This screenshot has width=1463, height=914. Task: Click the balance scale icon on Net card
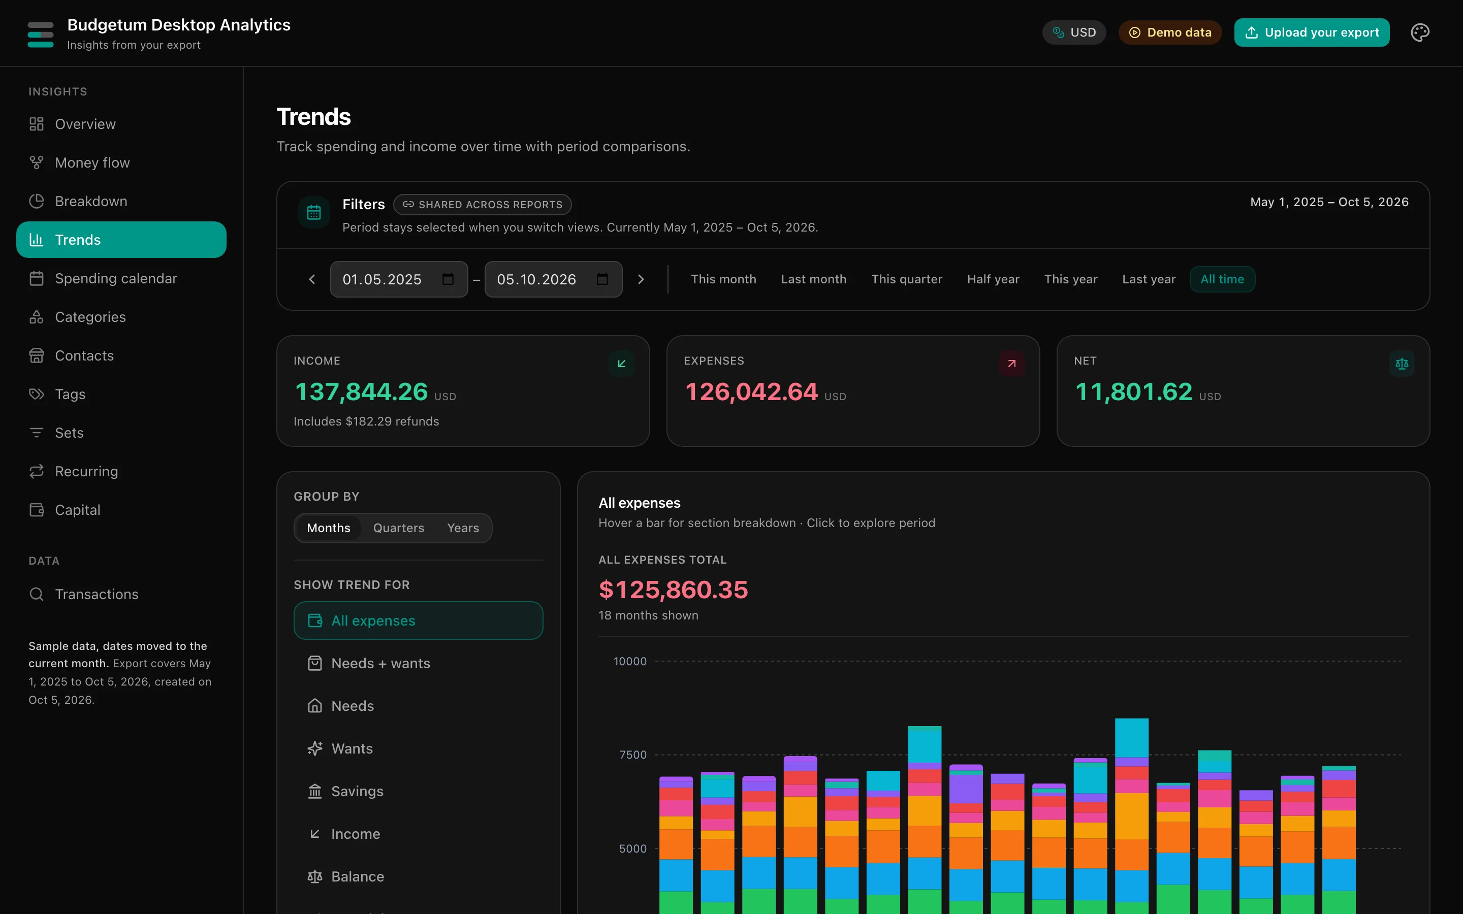coord(1402,363)
